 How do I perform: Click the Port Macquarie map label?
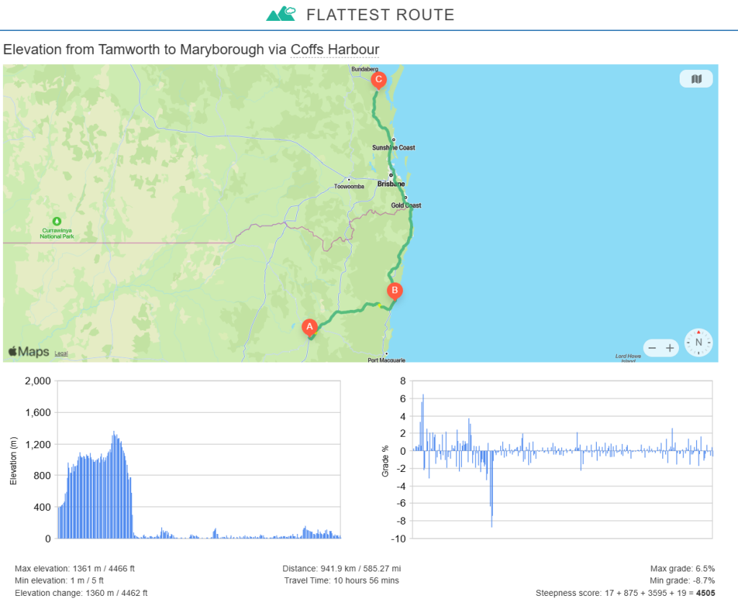click(x=387, y=360)
